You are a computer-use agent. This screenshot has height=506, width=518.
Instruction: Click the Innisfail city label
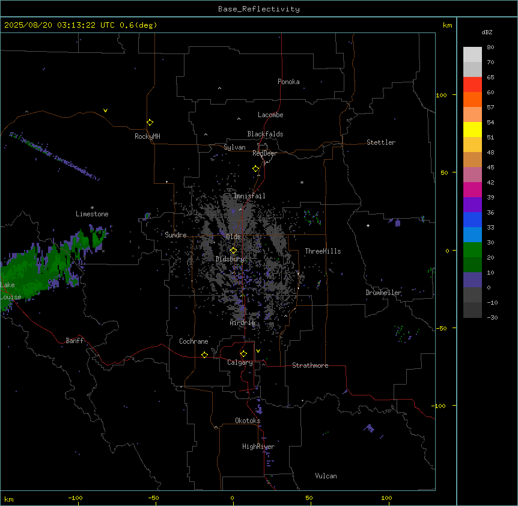[x=249, y=196]
